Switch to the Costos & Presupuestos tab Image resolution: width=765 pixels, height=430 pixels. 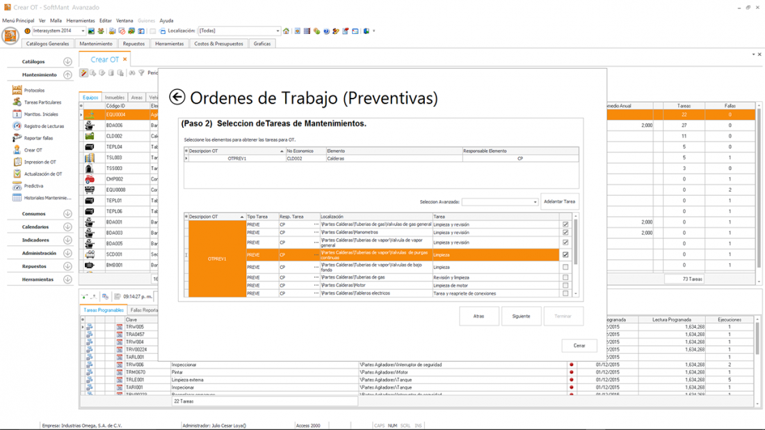pos(218,44)
